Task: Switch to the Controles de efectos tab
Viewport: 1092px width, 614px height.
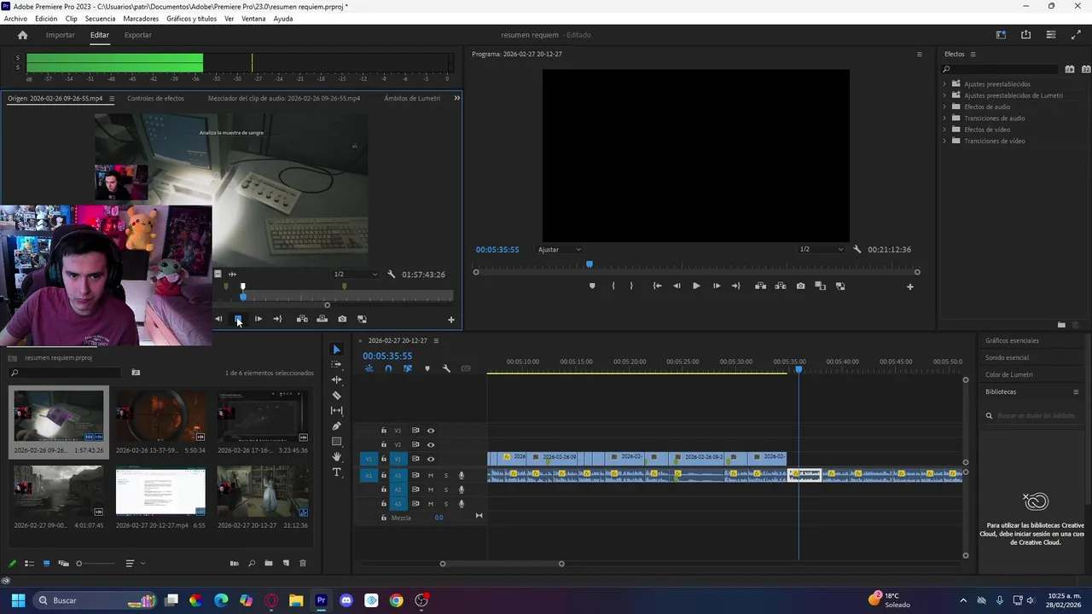Action: [155, 98]
